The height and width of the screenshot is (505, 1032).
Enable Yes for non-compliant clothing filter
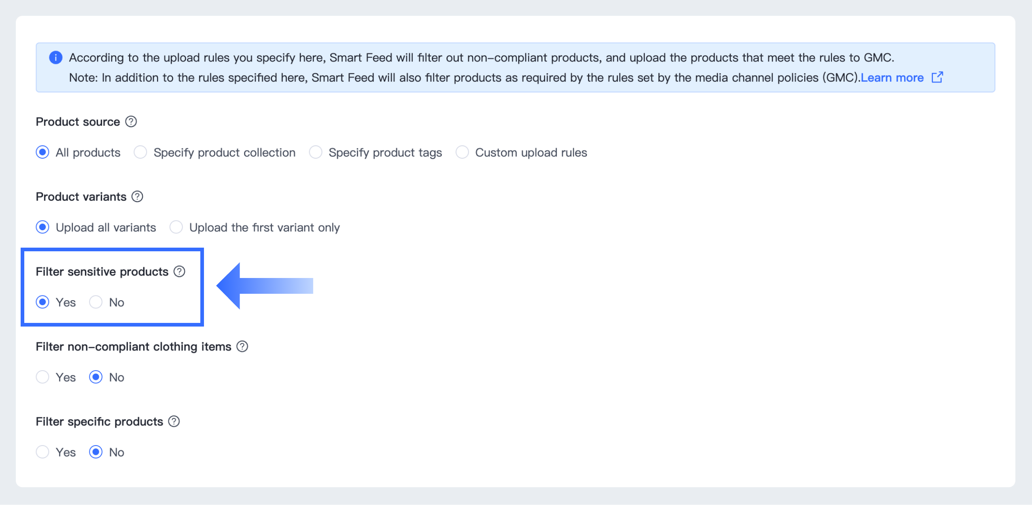pyautogui.click(x=42, y=377)
